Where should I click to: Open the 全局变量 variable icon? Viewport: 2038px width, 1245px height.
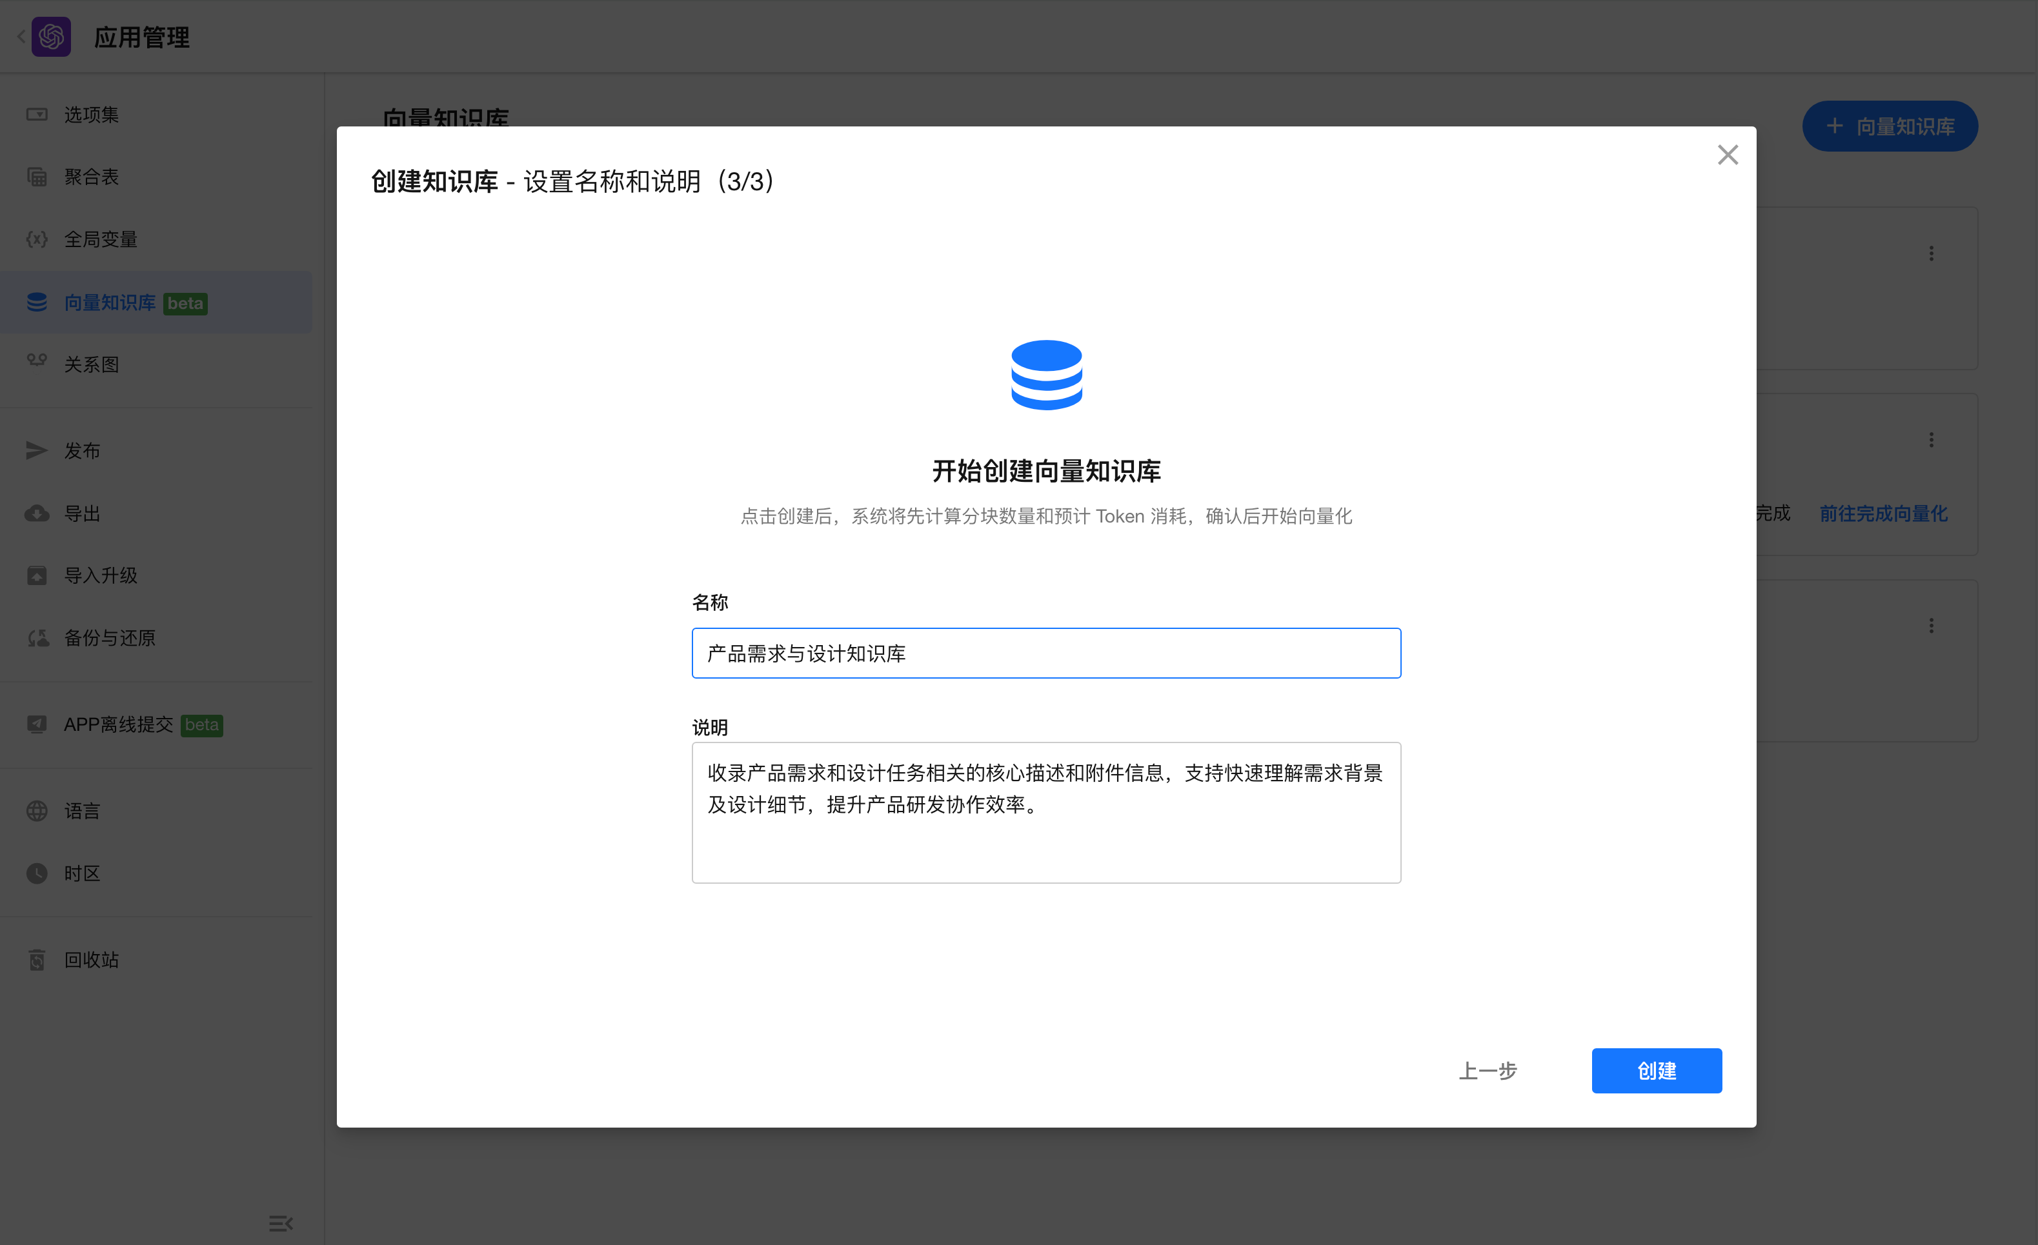(36, 239)
